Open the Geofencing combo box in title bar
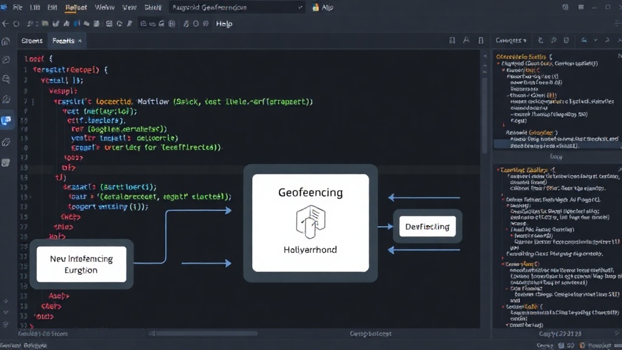 click(238, 7)
